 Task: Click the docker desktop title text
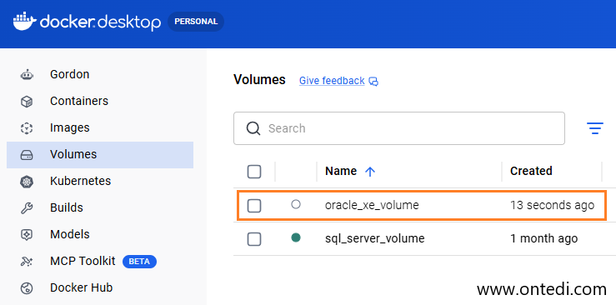click(x=100, y=22)
